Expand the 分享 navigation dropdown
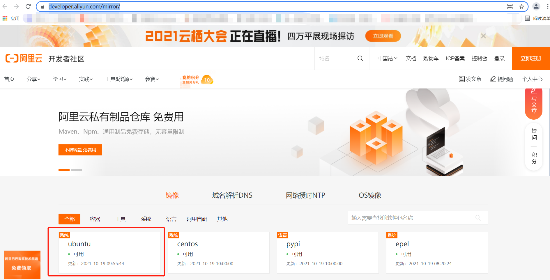 click(33, 79)
